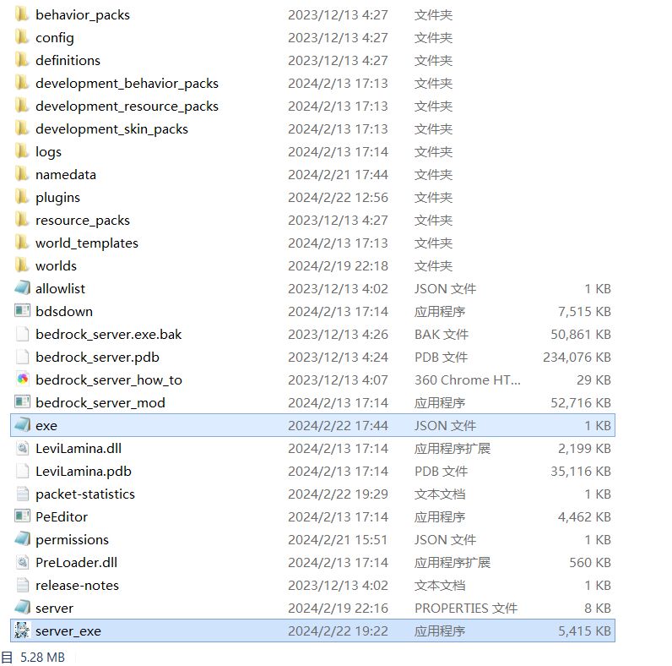Screen dimensions: 672x666
Task: Click the config folder name
Action: (54, 38)
